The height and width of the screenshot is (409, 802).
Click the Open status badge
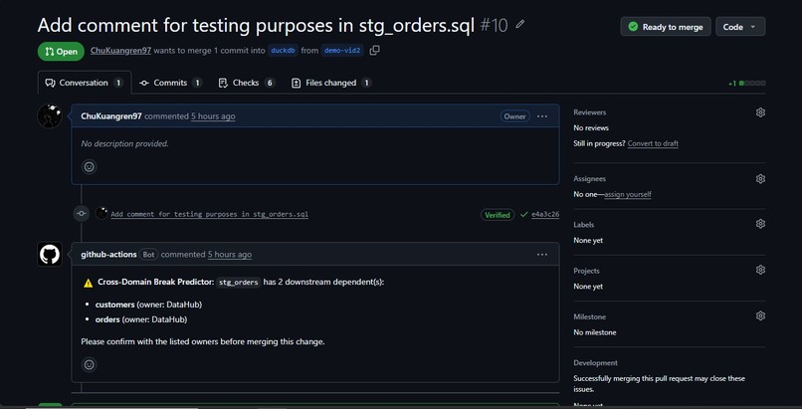coord(61,51)
